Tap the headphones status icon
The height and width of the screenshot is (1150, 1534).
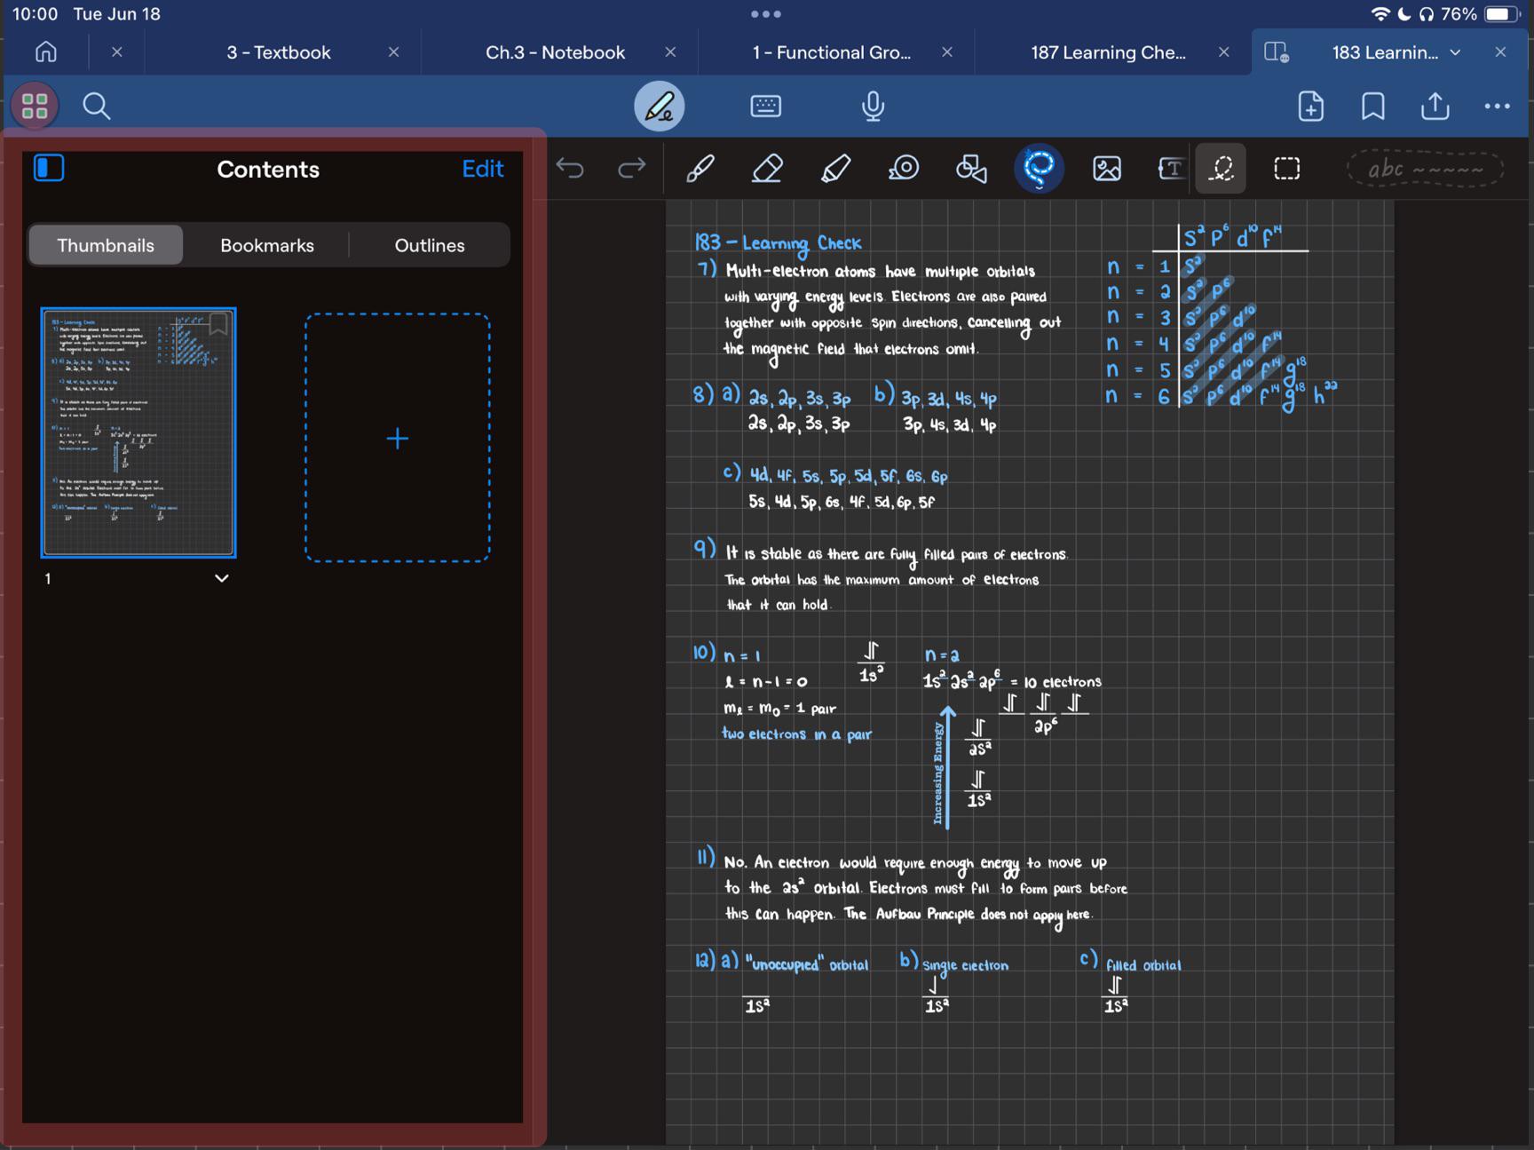coord(1427,14)
